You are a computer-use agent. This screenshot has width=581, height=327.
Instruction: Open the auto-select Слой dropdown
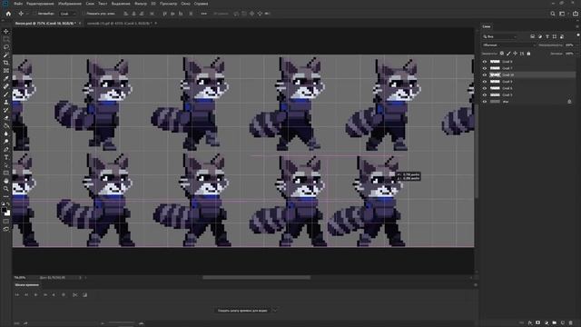[x=68, y=14]
